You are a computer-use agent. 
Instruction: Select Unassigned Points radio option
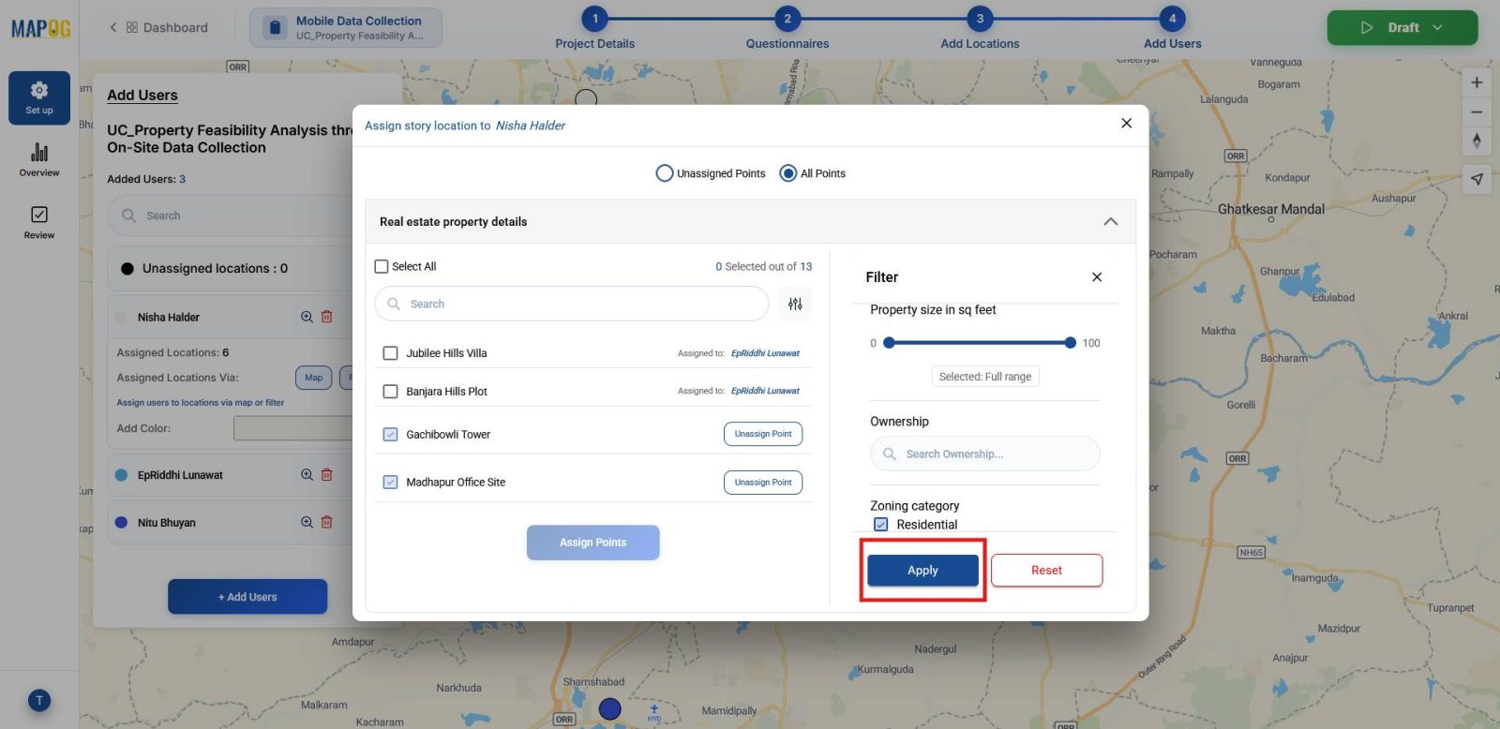click(x=664, y=173)
